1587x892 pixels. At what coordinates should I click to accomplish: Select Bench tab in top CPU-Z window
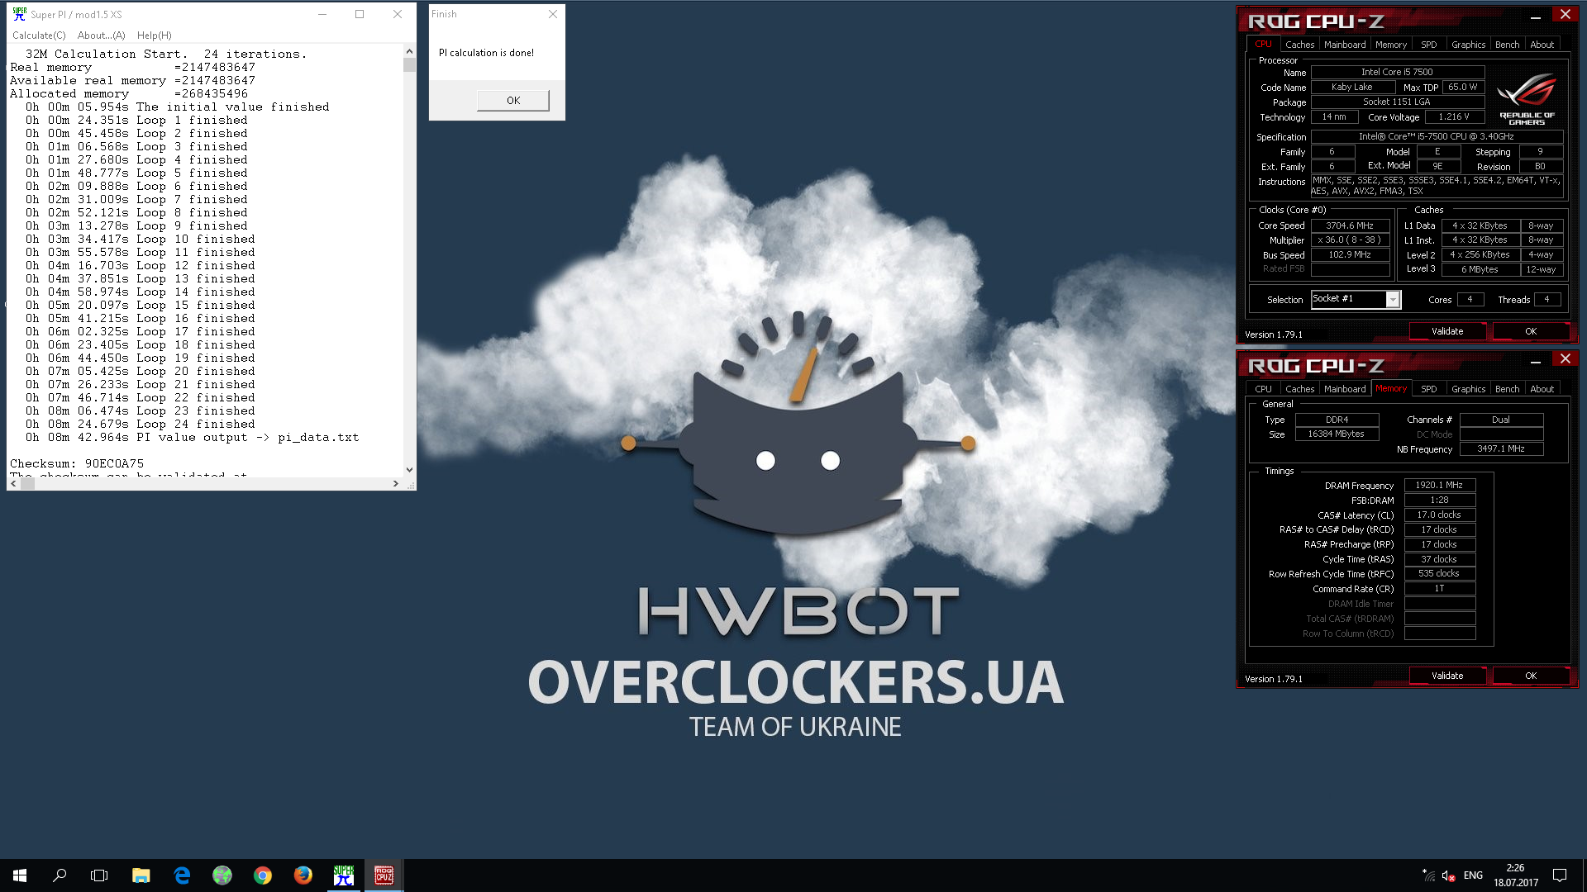click(x=1508, y=45)
